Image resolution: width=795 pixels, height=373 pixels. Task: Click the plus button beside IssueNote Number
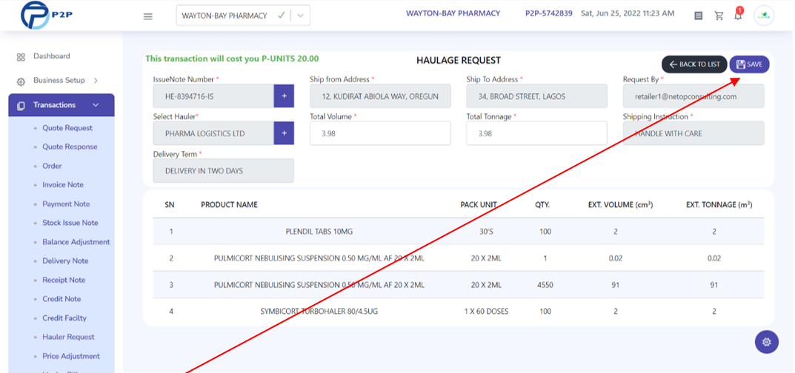[x=284, y=96]
